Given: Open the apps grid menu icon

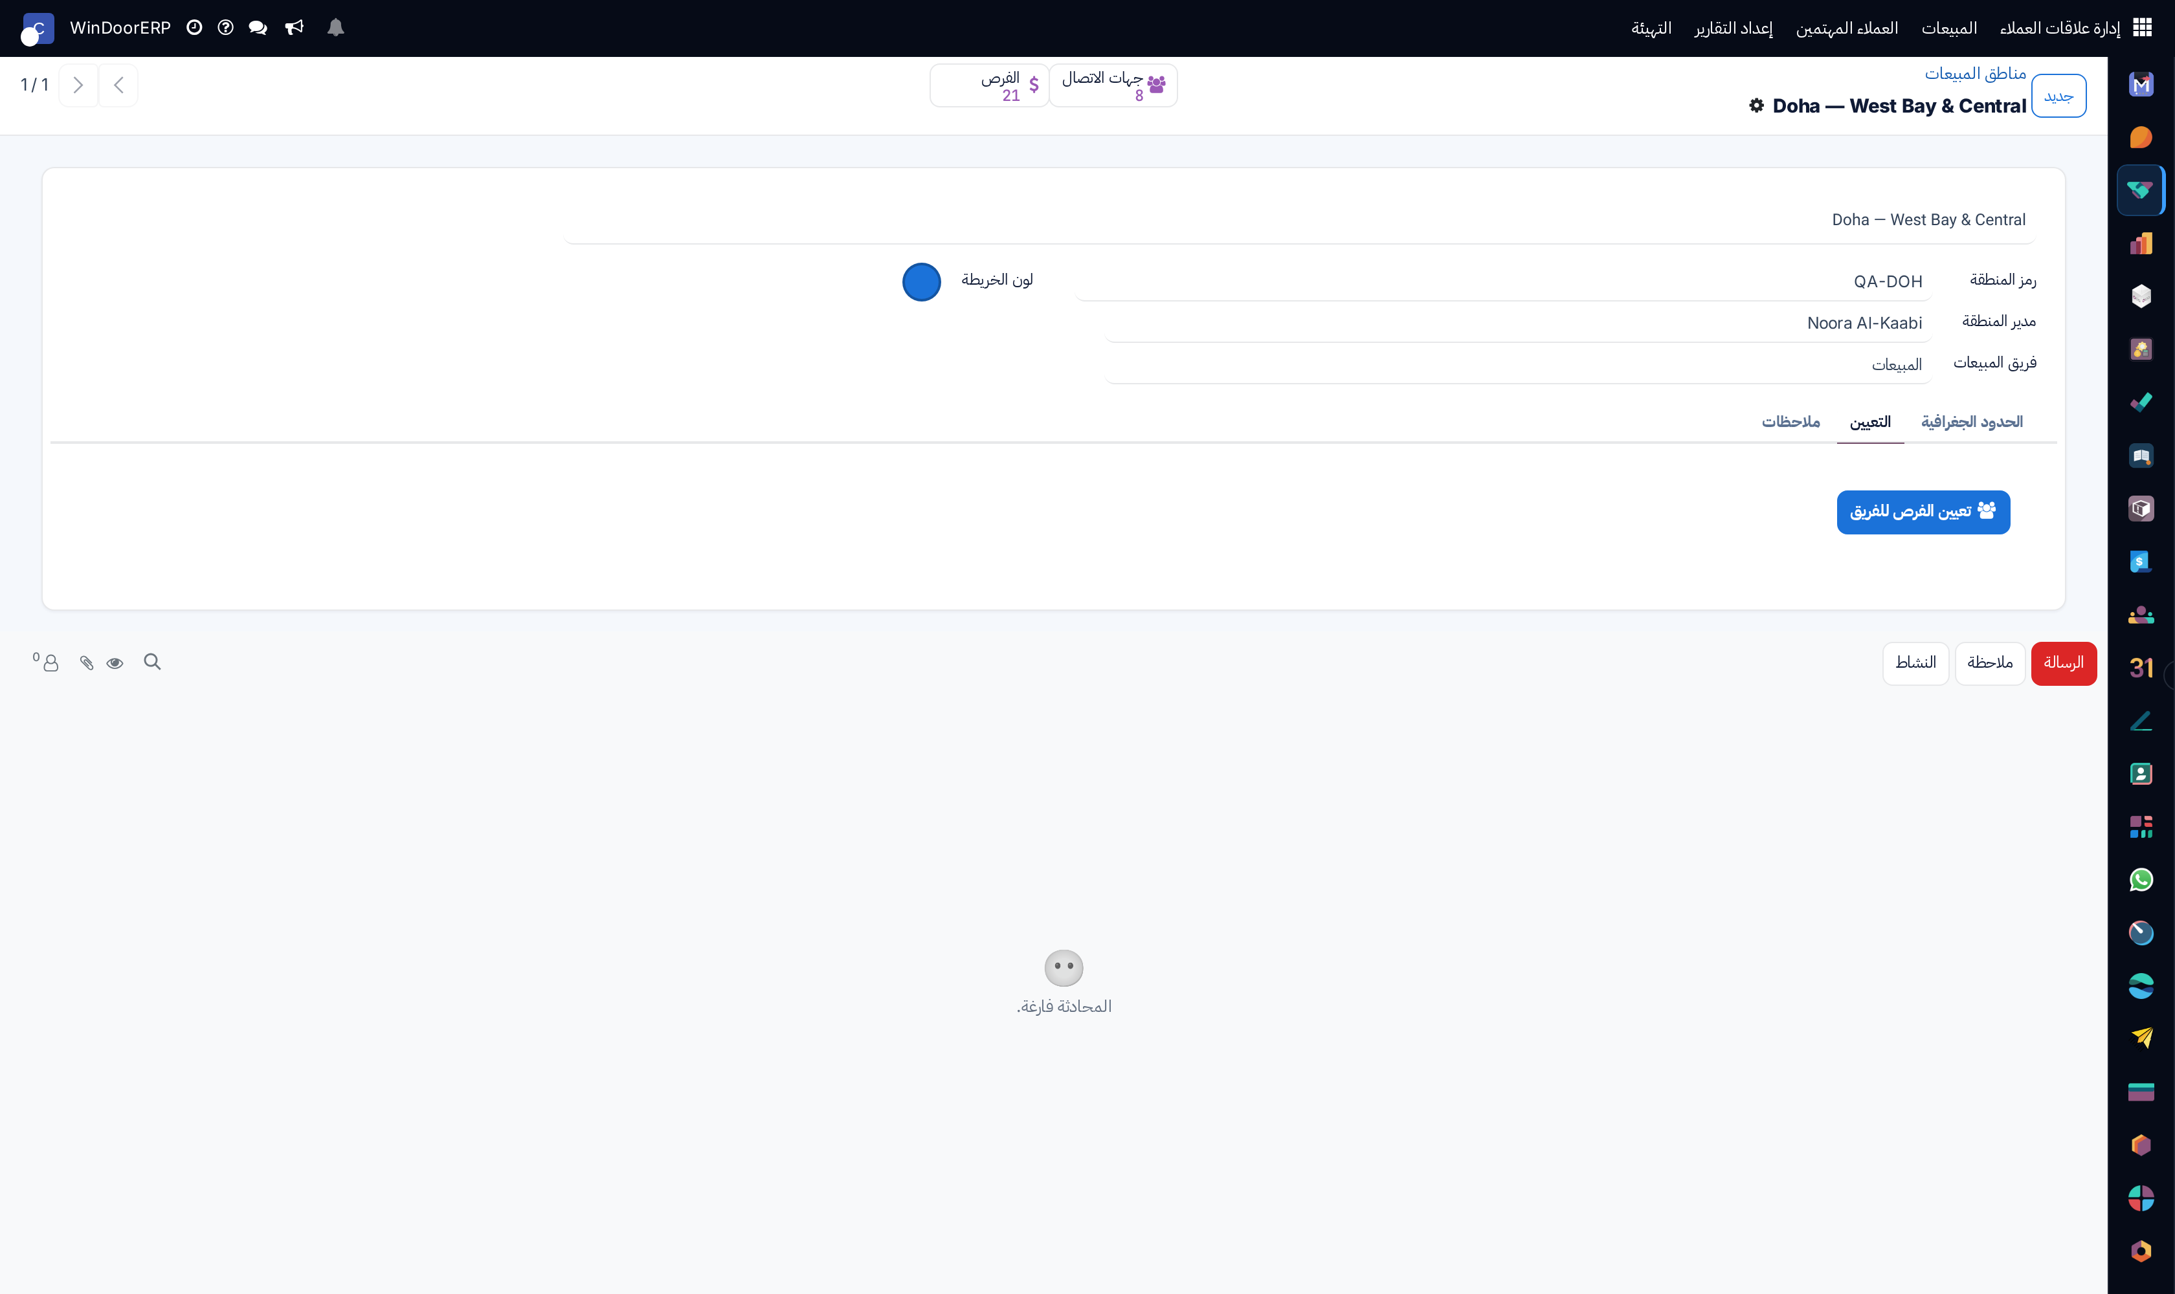Looking at the screenshot, I should (2142, 28).
